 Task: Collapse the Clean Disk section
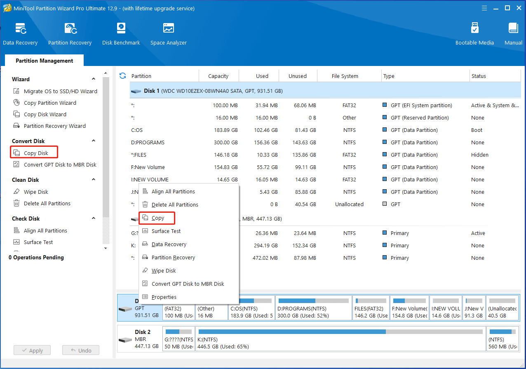coord(94,180)
